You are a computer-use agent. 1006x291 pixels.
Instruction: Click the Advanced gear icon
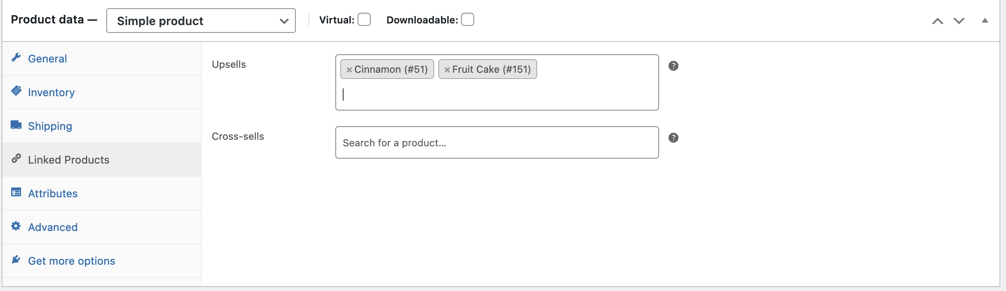coord(16,226)
